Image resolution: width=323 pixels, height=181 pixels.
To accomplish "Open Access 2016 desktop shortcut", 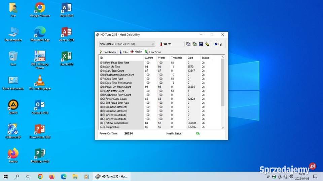I will 67,34.
